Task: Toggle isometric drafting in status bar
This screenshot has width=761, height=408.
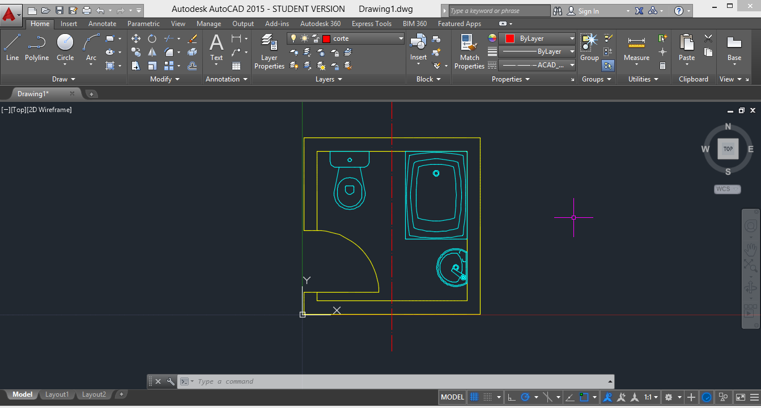Action: point(548,397)
